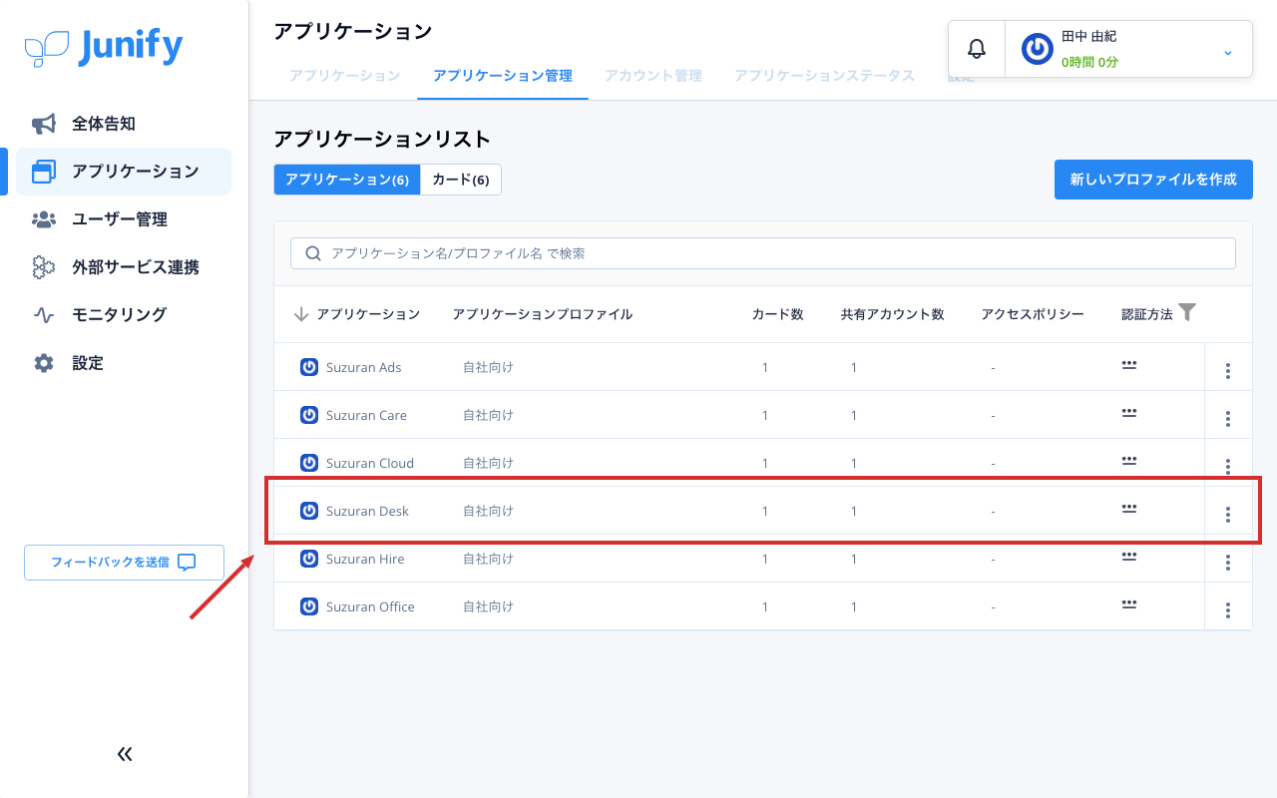
Task: Sort by the アプリケーション column arrow
Action: [x=301, y=314]
